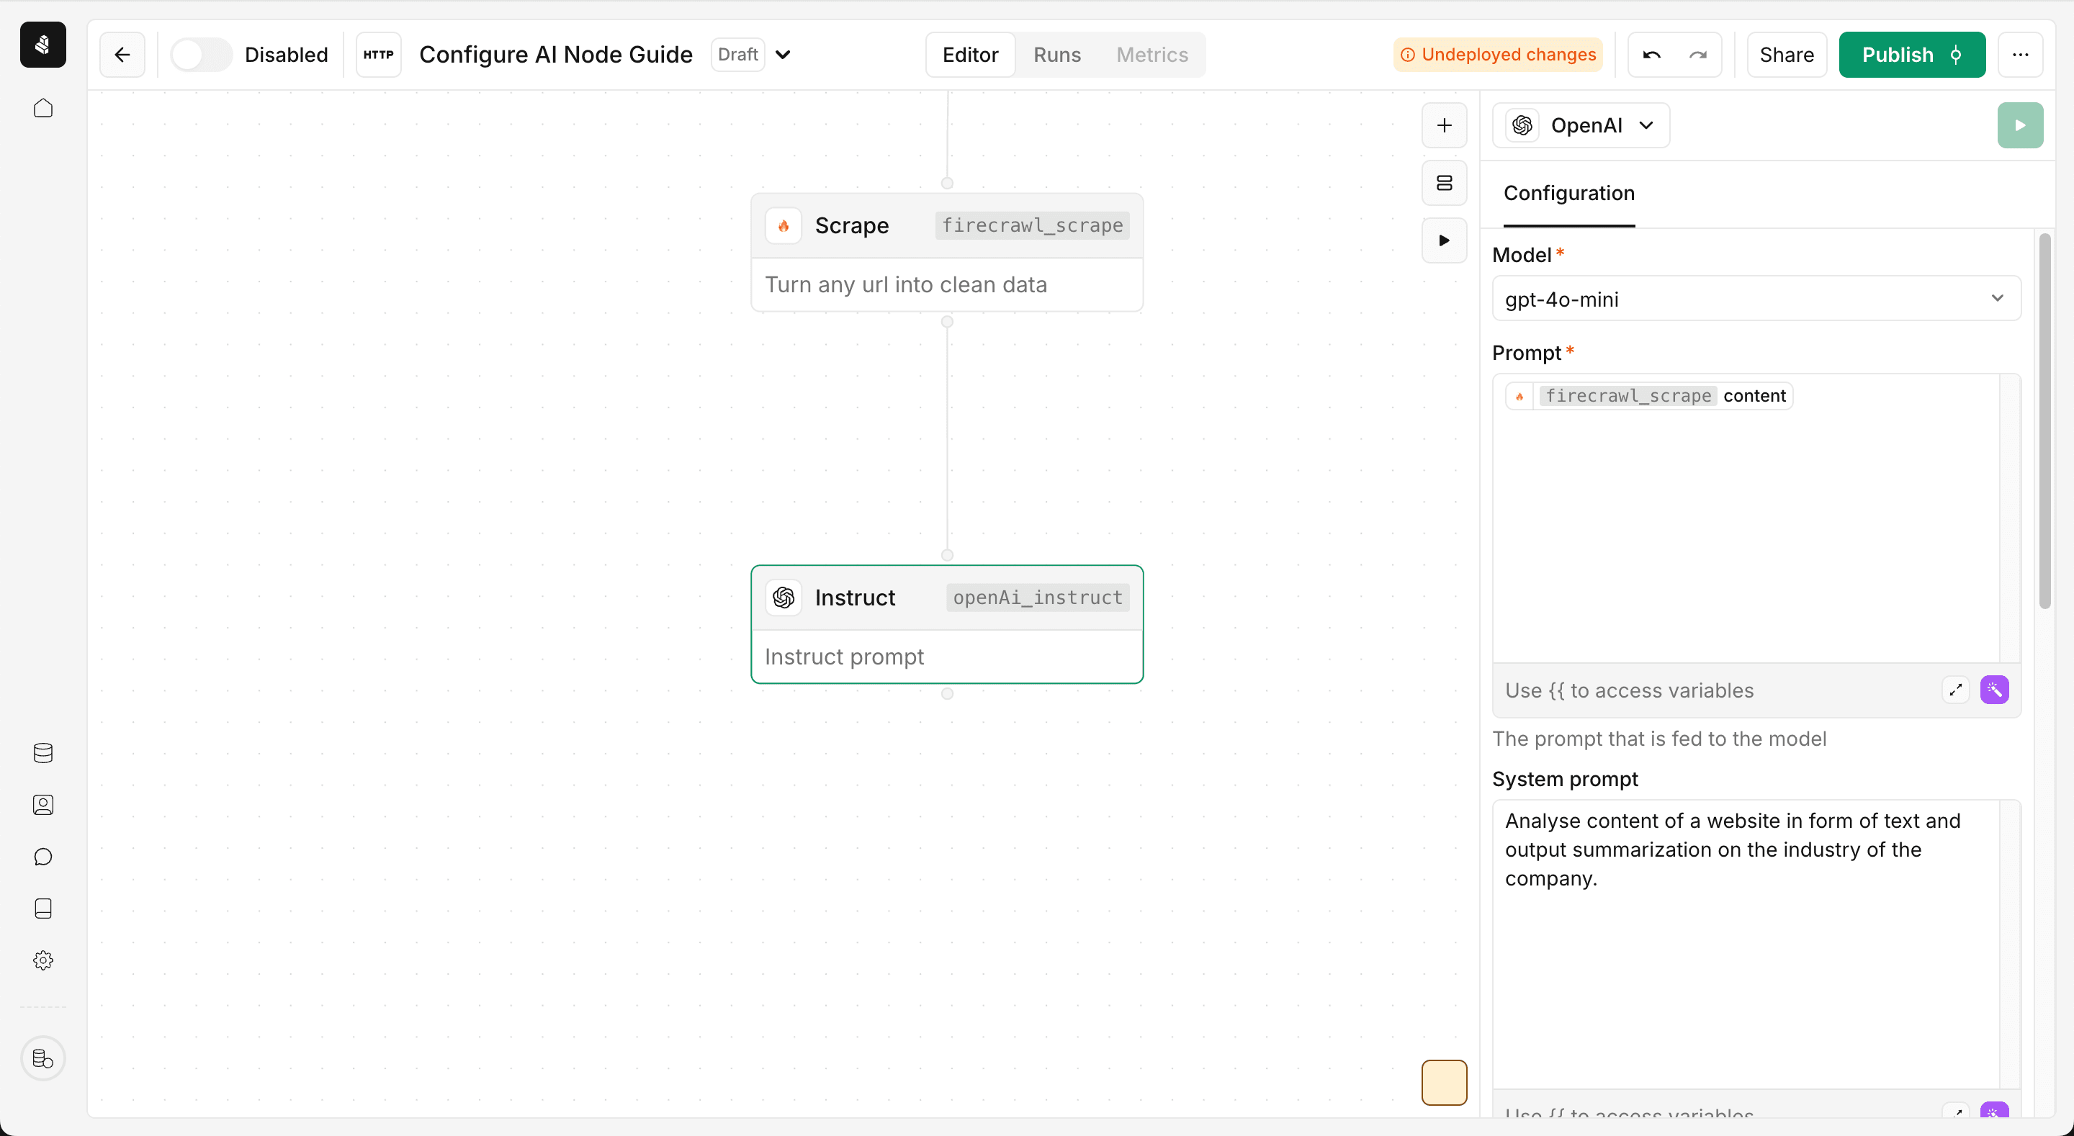Click OpenAI icon on Instruct node
Screen dimensions: 2074x1136
point(784,598)
